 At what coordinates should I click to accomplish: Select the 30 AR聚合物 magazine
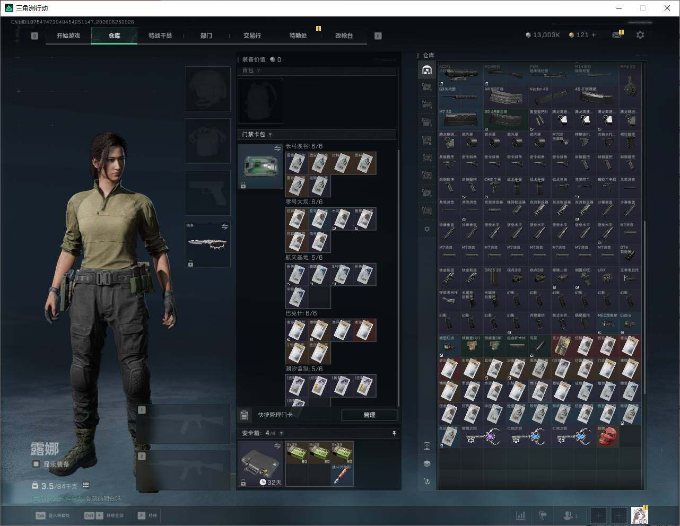505,120
